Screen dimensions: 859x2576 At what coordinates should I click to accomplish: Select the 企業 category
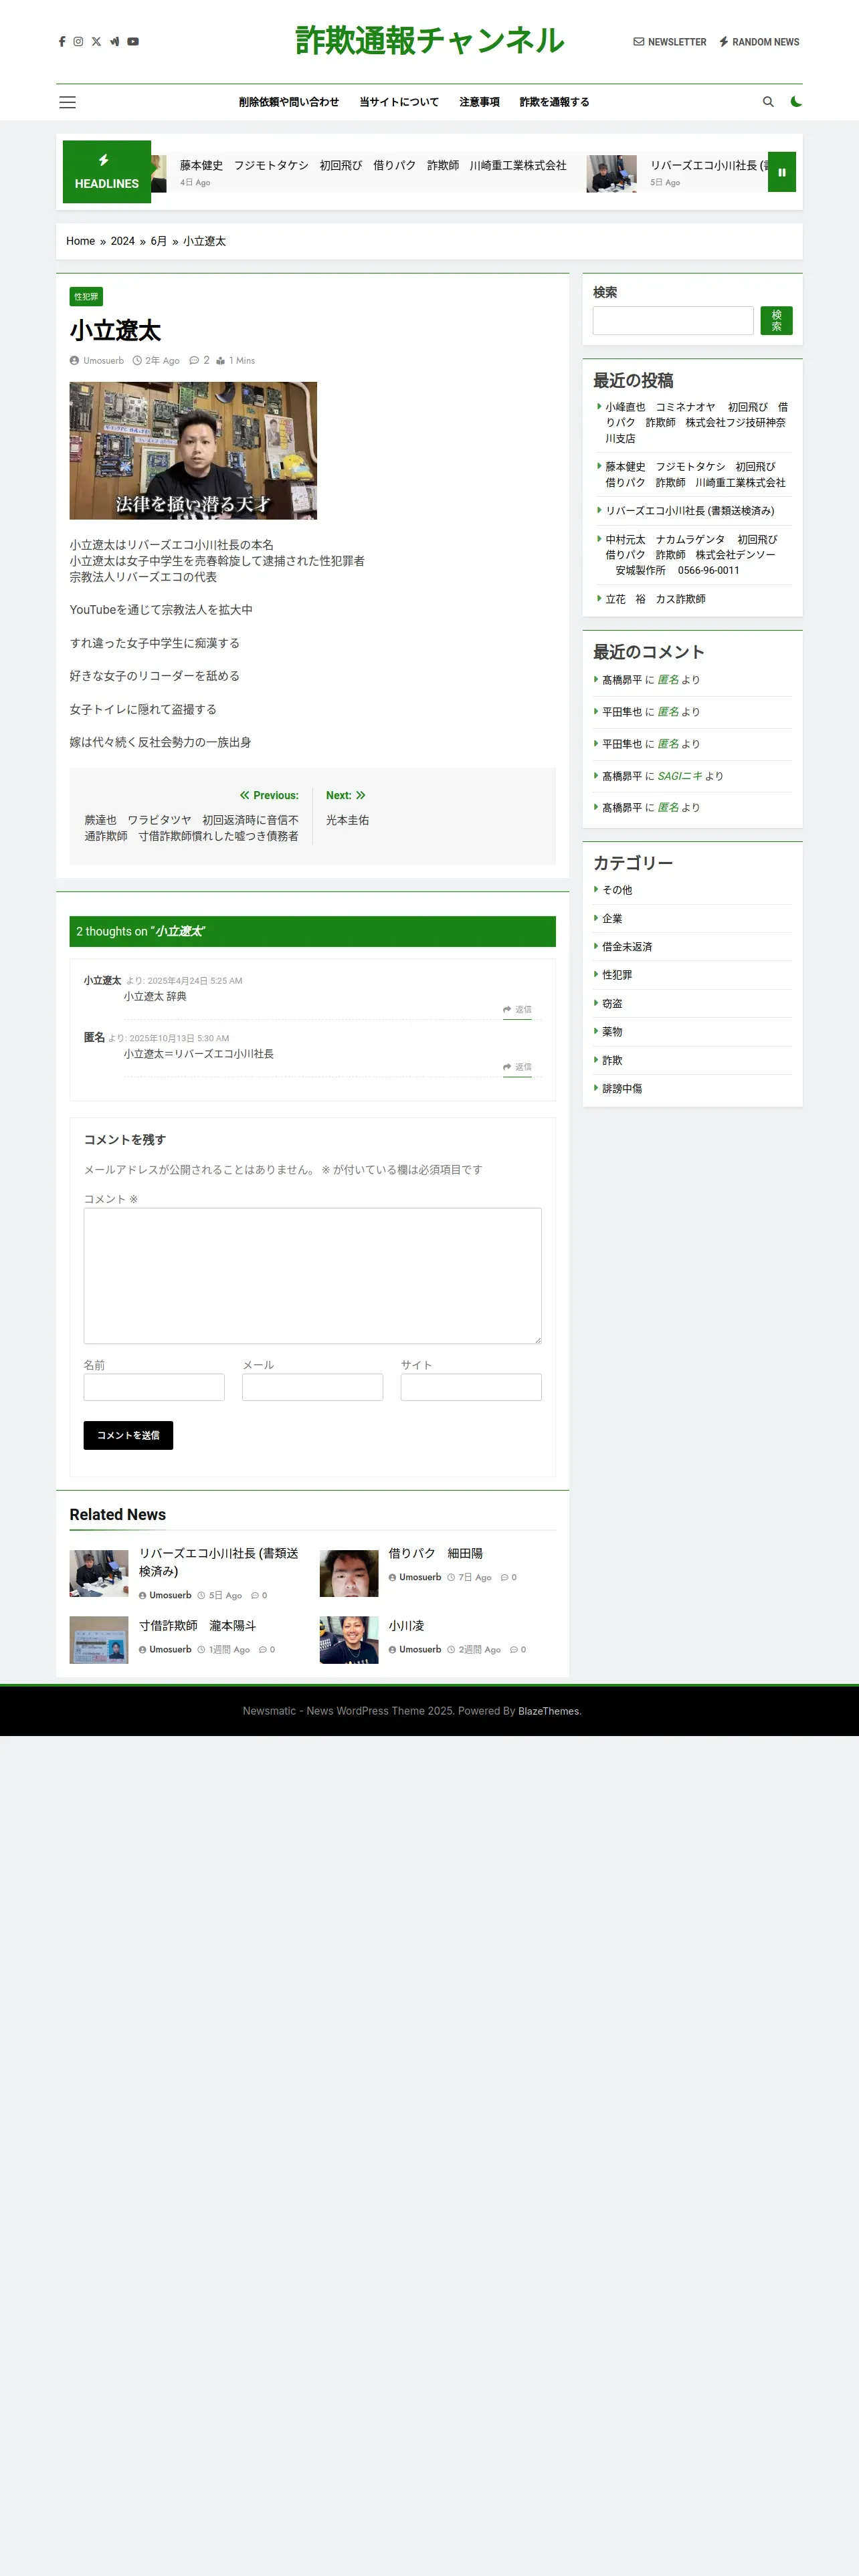tap(612, 918)
